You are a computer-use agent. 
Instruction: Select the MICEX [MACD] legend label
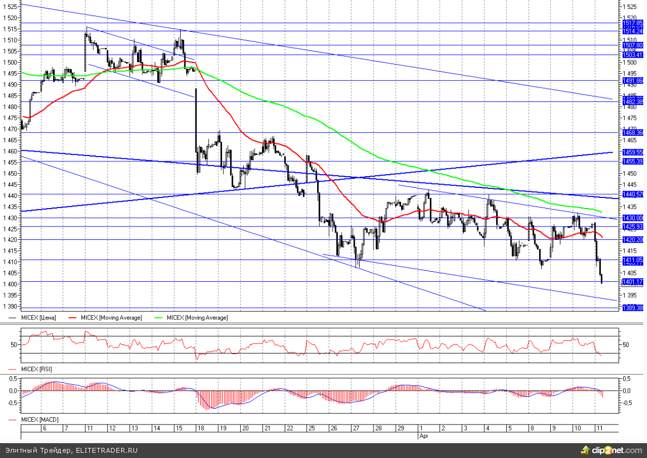point(38,420)
